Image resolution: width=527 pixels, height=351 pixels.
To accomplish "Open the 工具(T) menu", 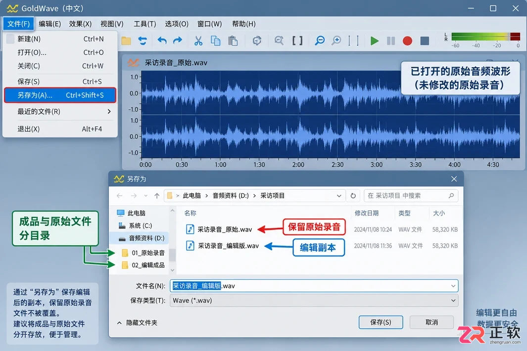I will pos(145,24).
